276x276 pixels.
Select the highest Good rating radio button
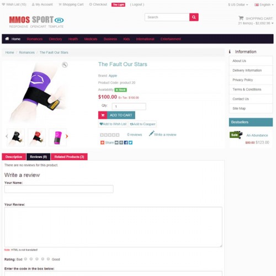point(48,259)
